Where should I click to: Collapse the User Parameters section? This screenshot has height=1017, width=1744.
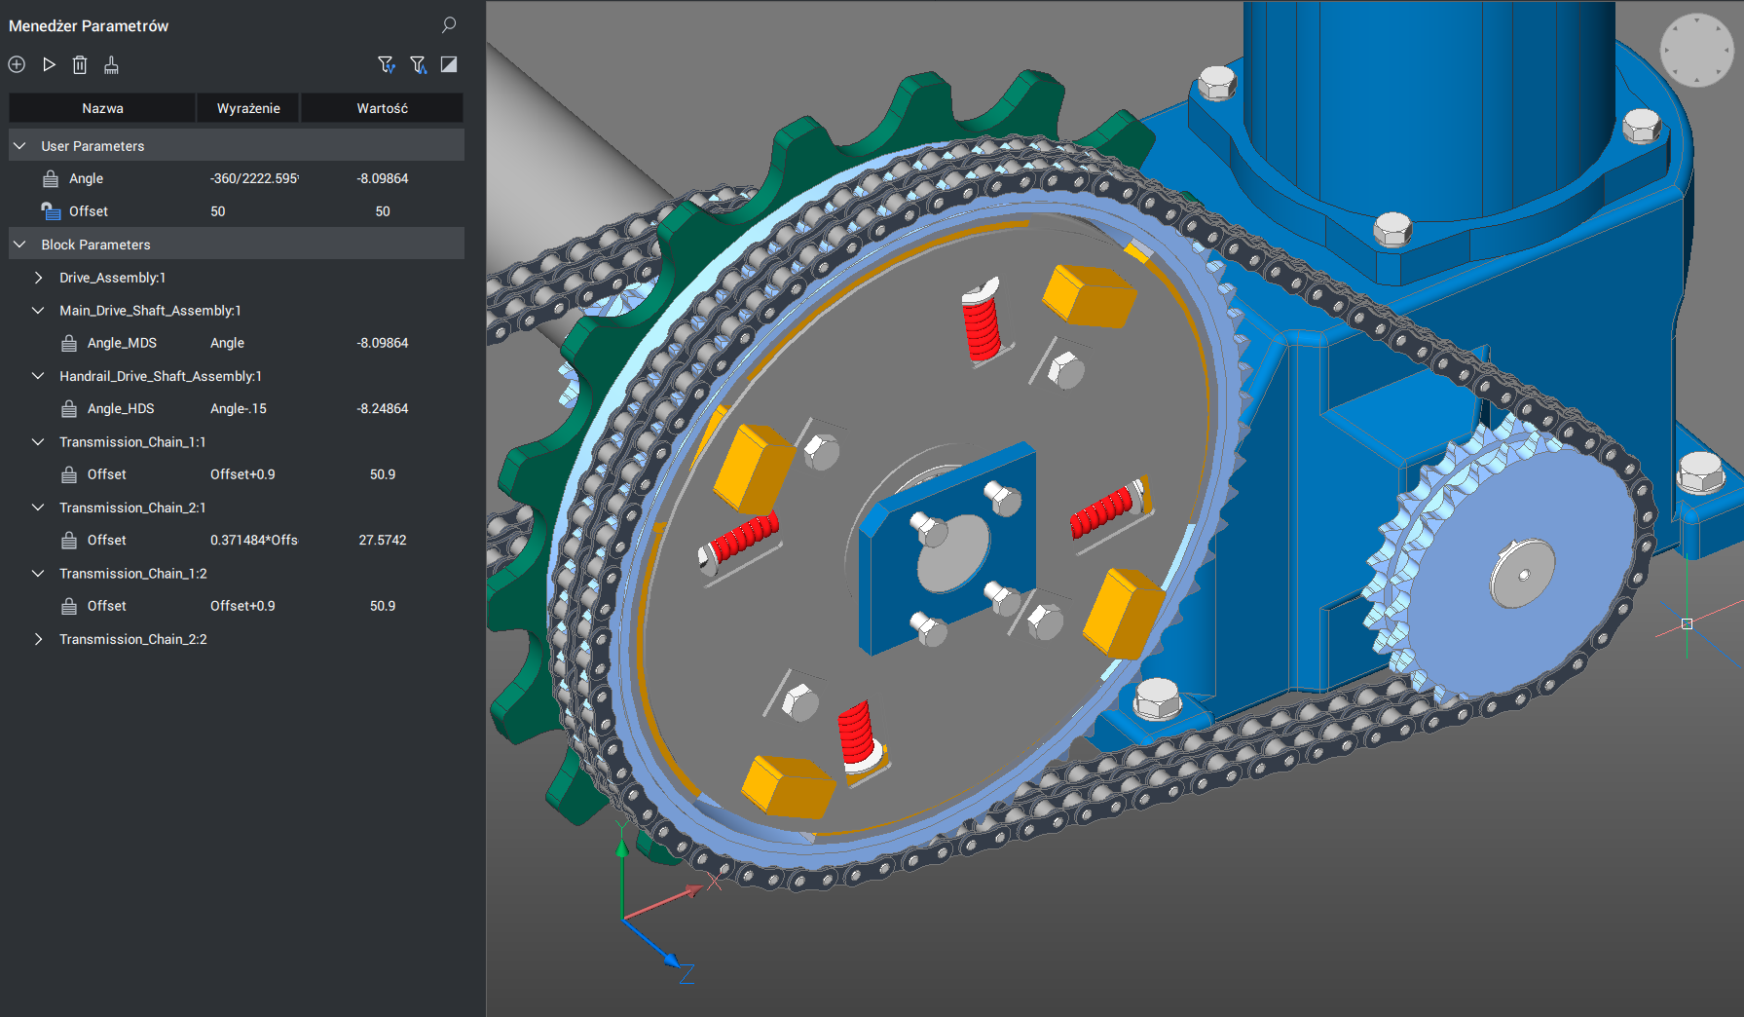tap(19, 146)
